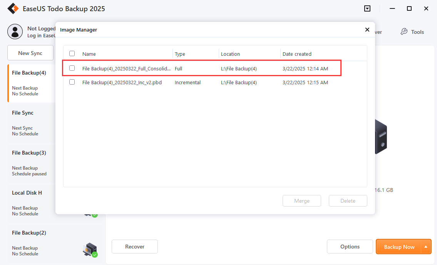Click the Recover button
437x265 pixels.
(x=135, y=247)
